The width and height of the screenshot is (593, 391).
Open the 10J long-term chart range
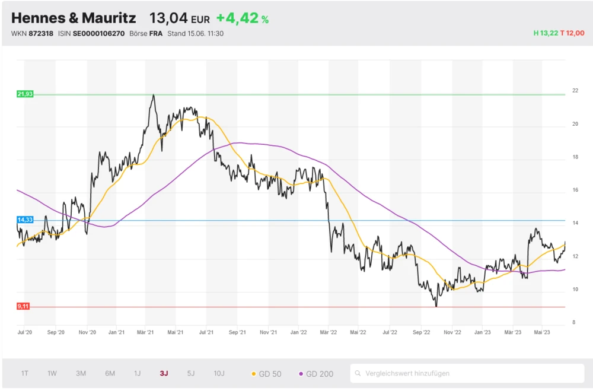click(219, 373)
